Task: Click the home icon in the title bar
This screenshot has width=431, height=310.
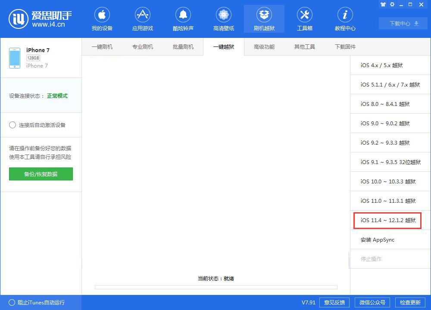Action: click(383, 4)
